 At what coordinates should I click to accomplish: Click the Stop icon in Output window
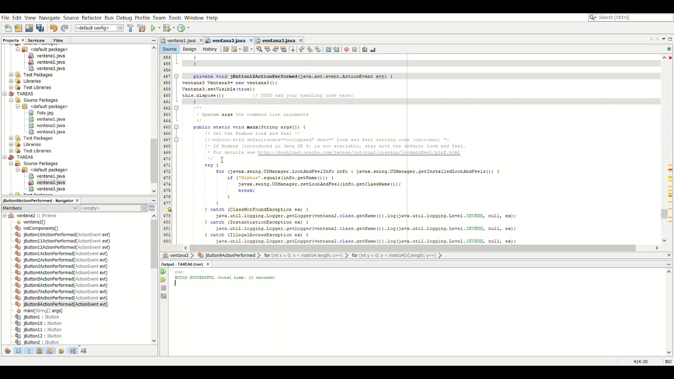click(164, 288)
